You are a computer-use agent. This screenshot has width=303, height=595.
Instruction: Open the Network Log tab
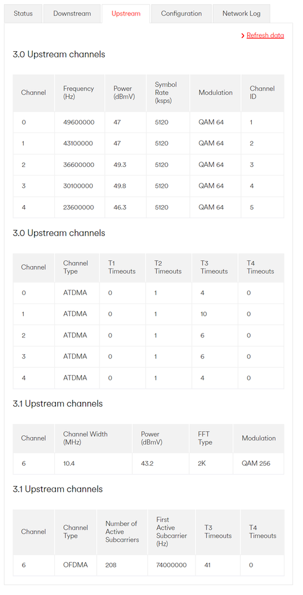pos(241,14)
